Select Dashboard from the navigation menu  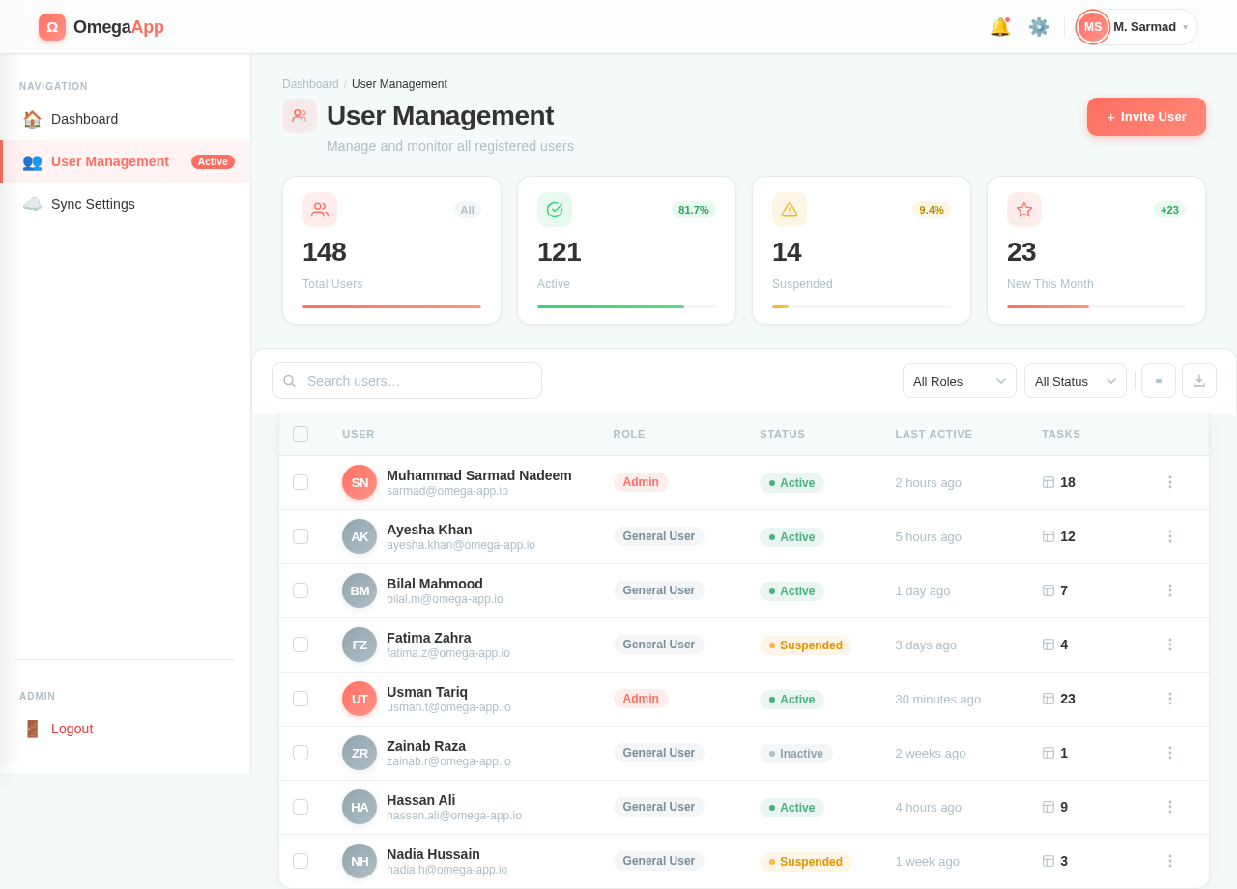pyautogui.click(x=84, y=118)
